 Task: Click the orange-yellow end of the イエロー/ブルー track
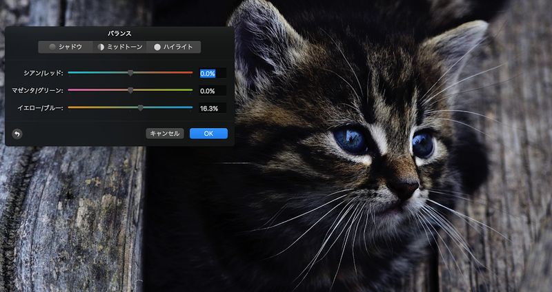[x=71, y=108]
